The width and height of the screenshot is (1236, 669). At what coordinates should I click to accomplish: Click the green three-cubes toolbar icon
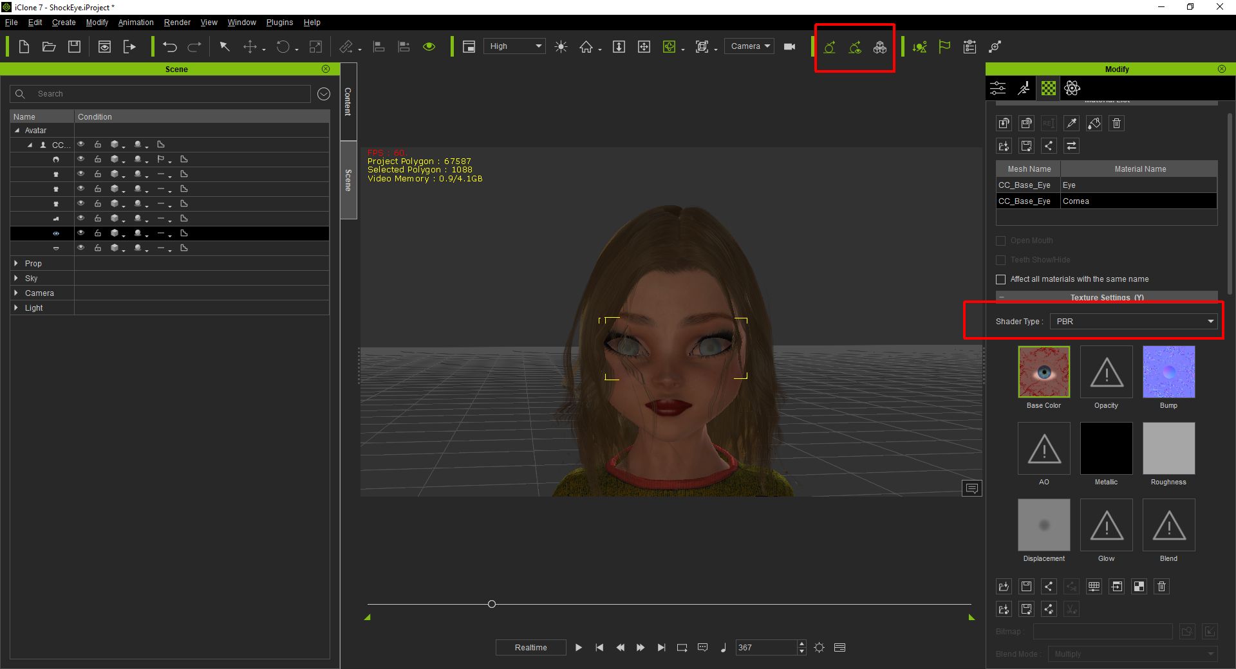point(880,46)
